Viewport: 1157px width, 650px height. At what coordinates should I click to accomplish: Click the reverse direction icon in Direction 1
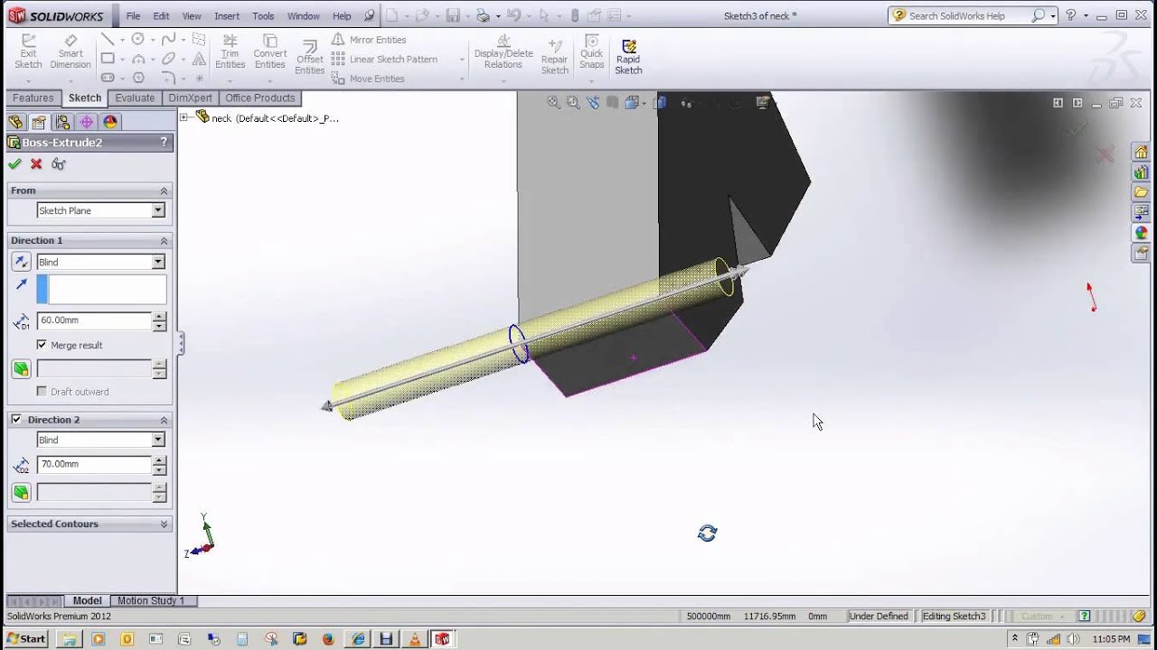[x=21, y=262]
